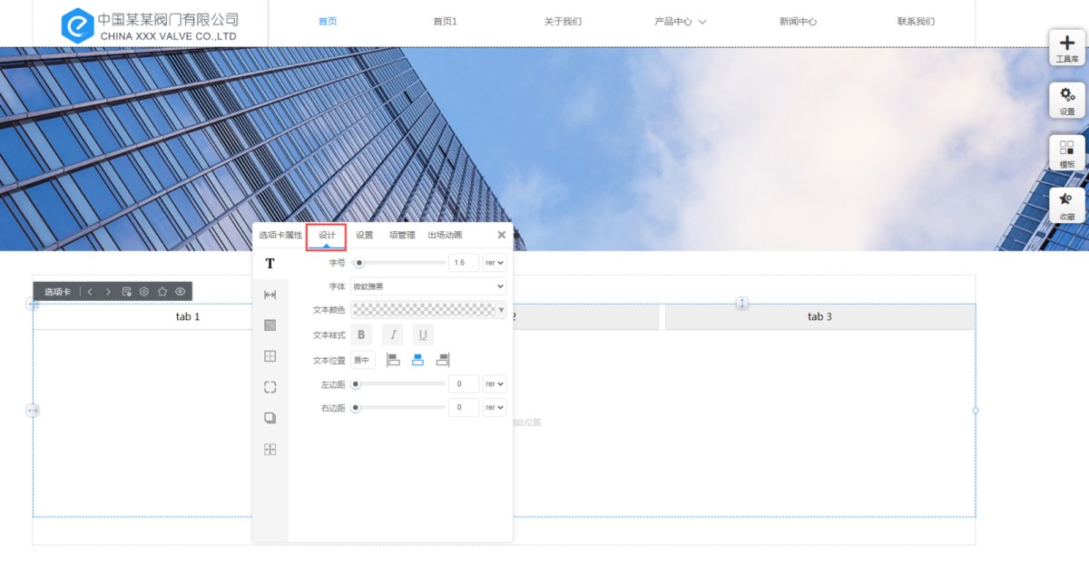Select the text (T) design category
1089x562 pixels.
tap(270, 264)
